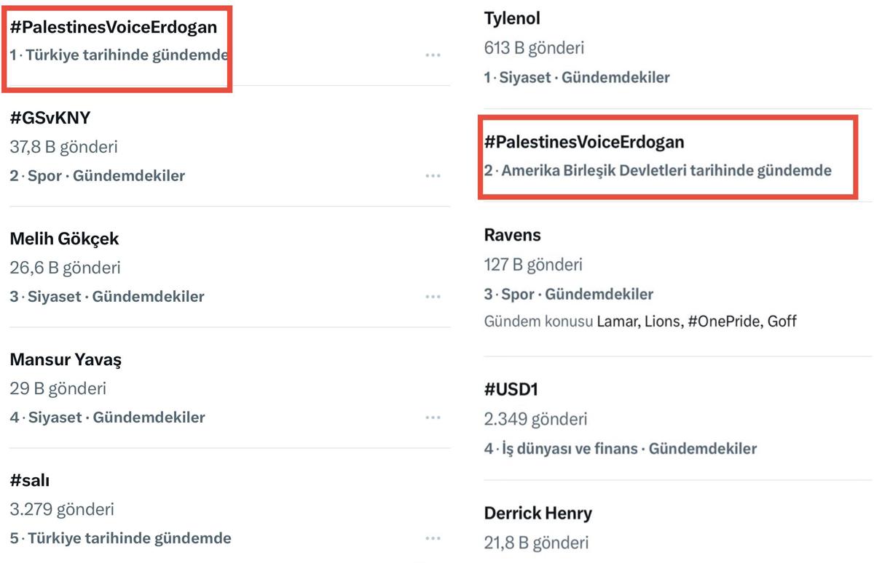This screenshot has width=874, height=563.
Task: Click three-dot menu beside Melih Gökçek
Action: coord(433,297)
